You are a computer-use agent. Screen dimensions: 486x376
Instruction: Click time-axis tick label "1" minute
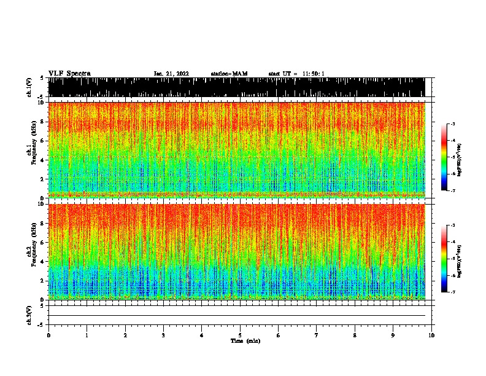(x=87, y=335)
